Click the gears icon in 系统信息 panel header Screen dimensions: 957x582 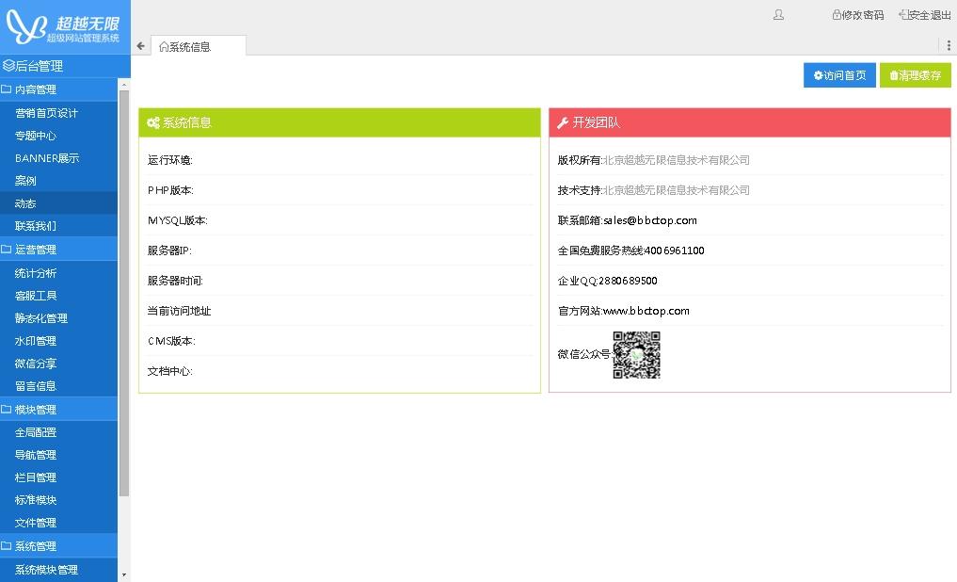[x=153, y=123]
